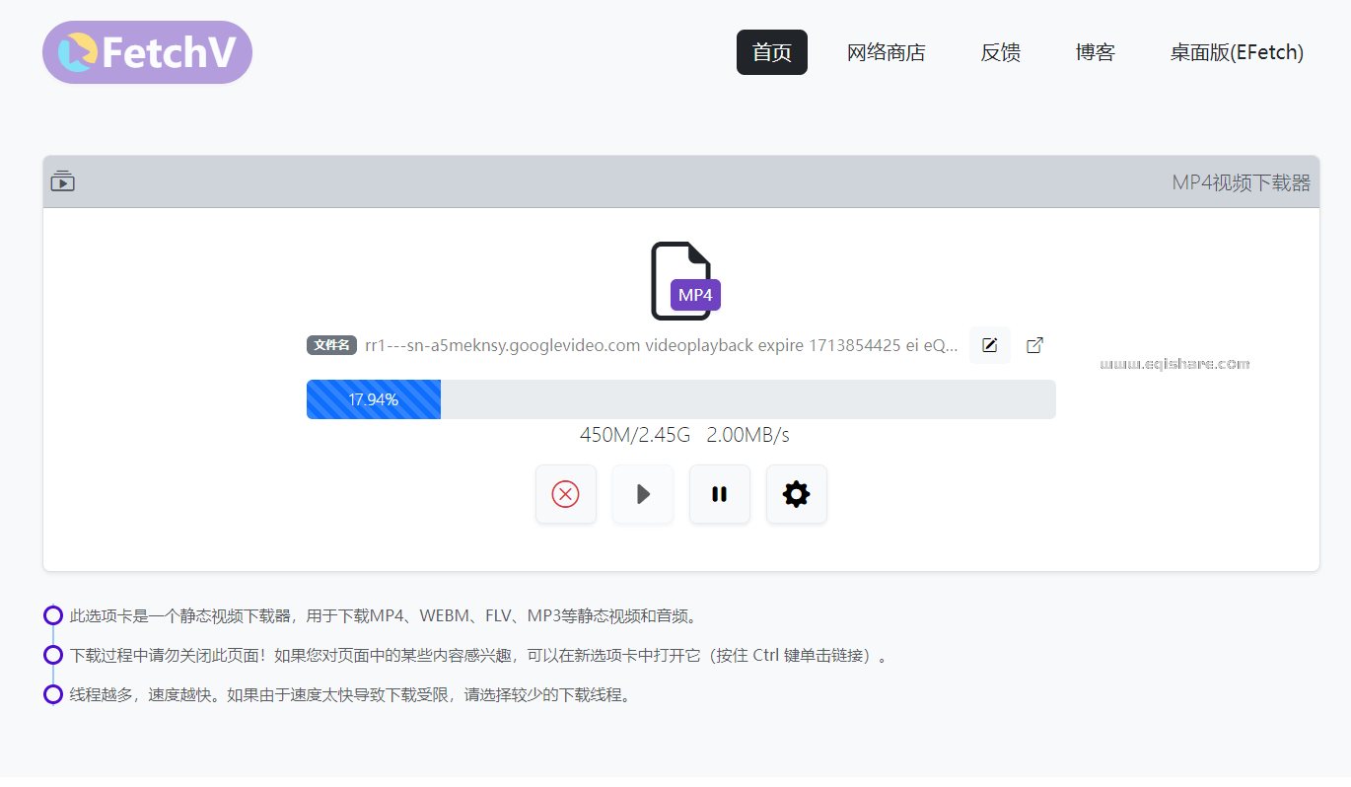Select the truncated googlevideo.com filename text

tap(661, 345)
